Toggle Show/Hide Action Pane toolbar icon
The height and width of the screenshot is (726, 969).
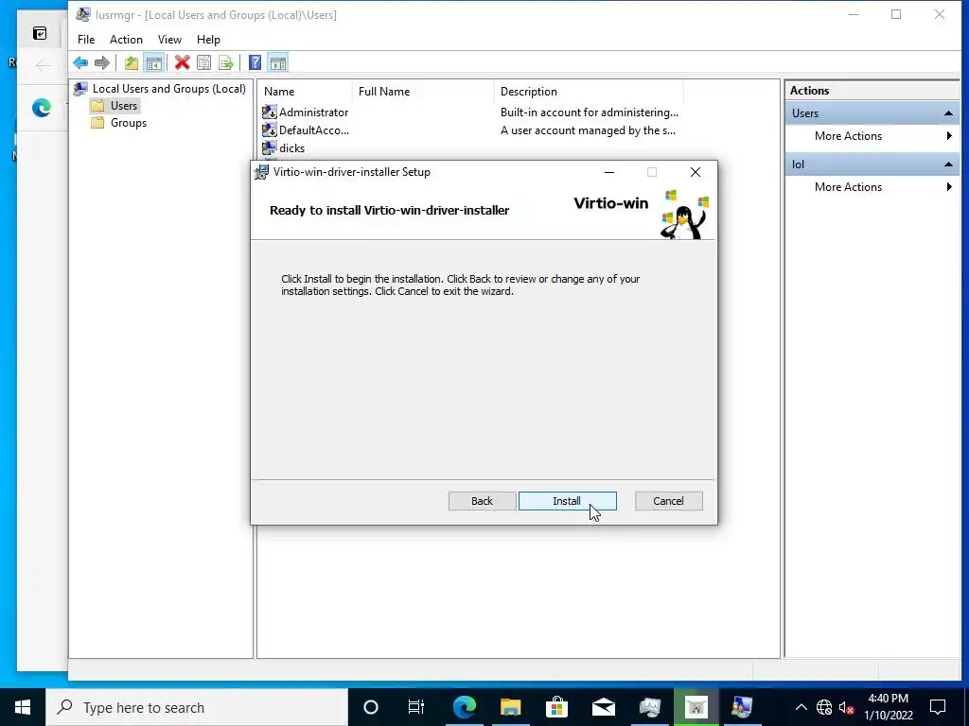[x=278, y=62]
